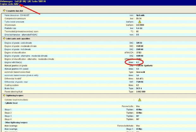Viewport: 196px width, 132px height.
Task: Click the Oil pressure row label
Action: point(10,25)
